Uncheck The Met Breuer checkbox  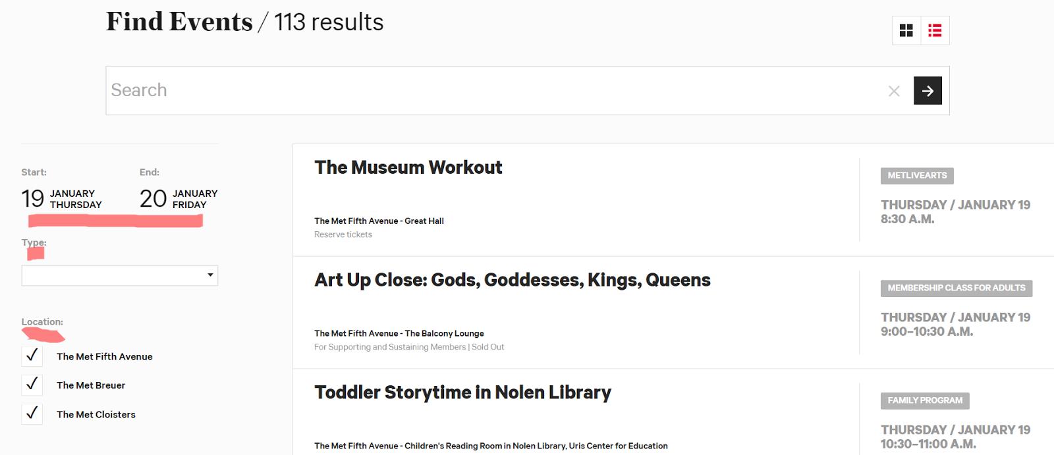(32, 385)
